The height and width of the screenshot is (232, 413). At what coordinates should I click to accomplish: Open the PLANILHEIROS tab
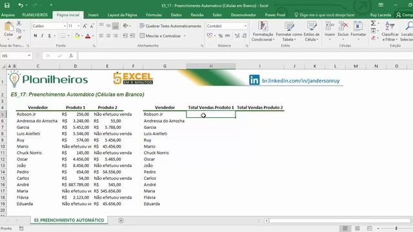(x=35, y=15)
